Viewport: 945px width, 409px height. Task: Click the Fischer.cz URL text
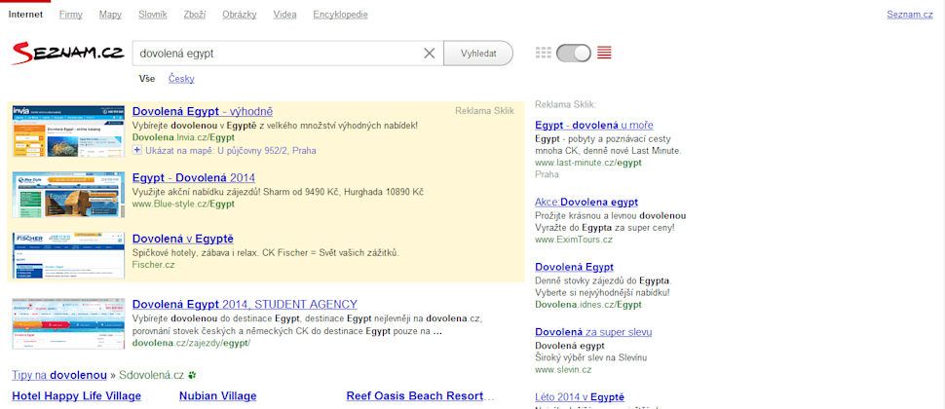[x=153, y=264]
